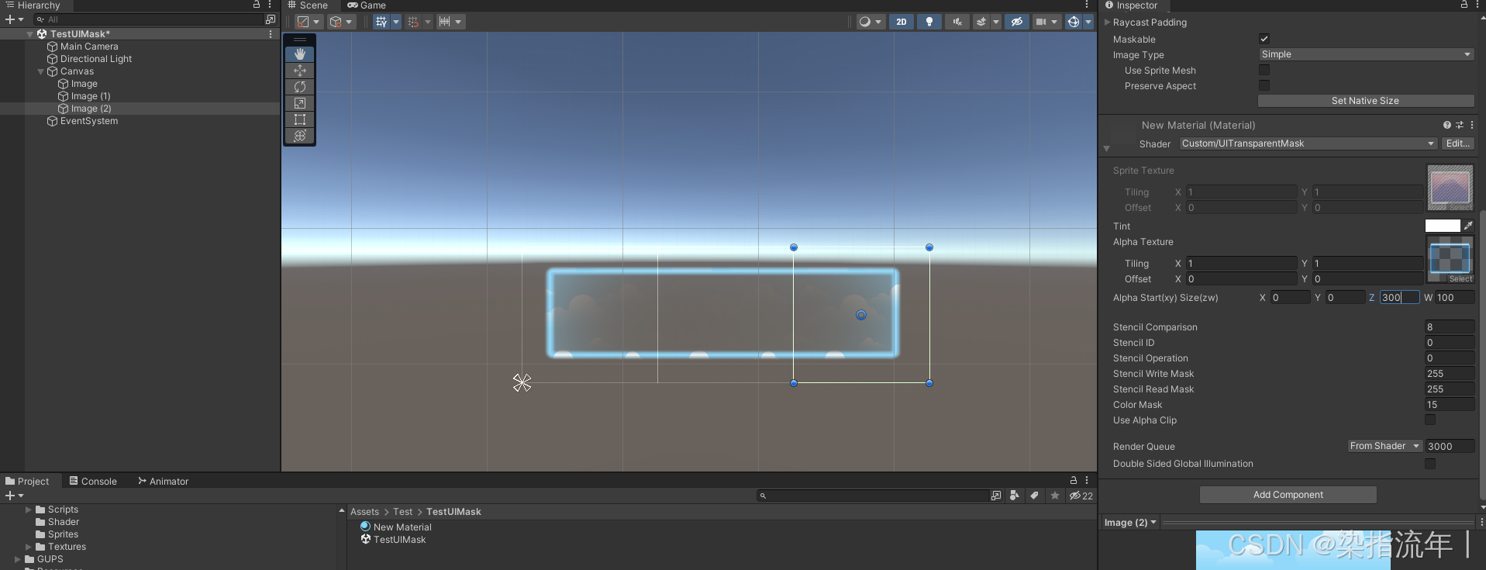Select Directional Light in Hierarchy
1486x570 pixels.
[x=96, y=59]
